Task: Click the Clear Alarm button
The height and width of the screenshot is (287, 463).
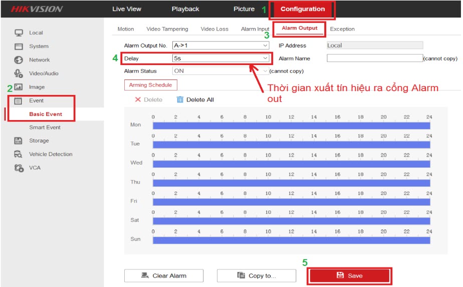Action: pyautogui.click(x=164, y=275)
